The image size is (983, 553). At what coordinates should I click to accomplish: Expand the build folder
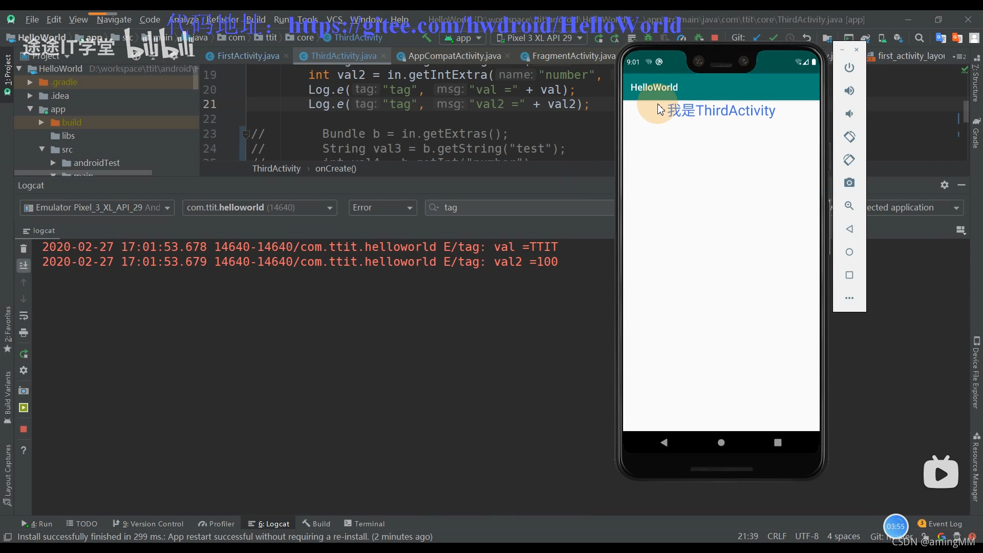click(x=41, y=122)
